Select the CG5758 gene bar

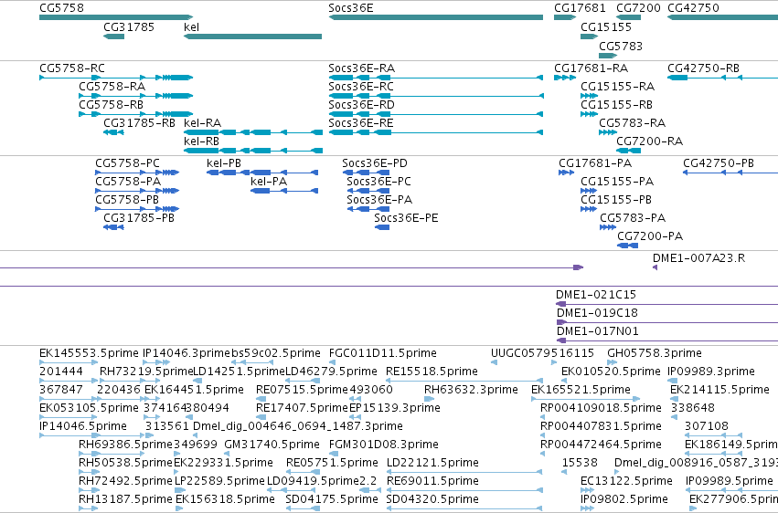point(116,17)
